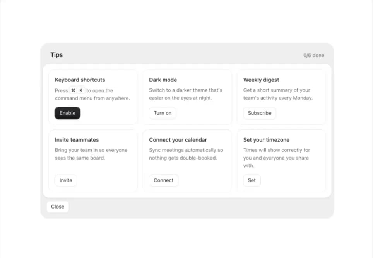Image resolution: width=373 pixels, height=258 pixels.
Task: Subscribe to the weekly digest
Action: click(260, 113)
